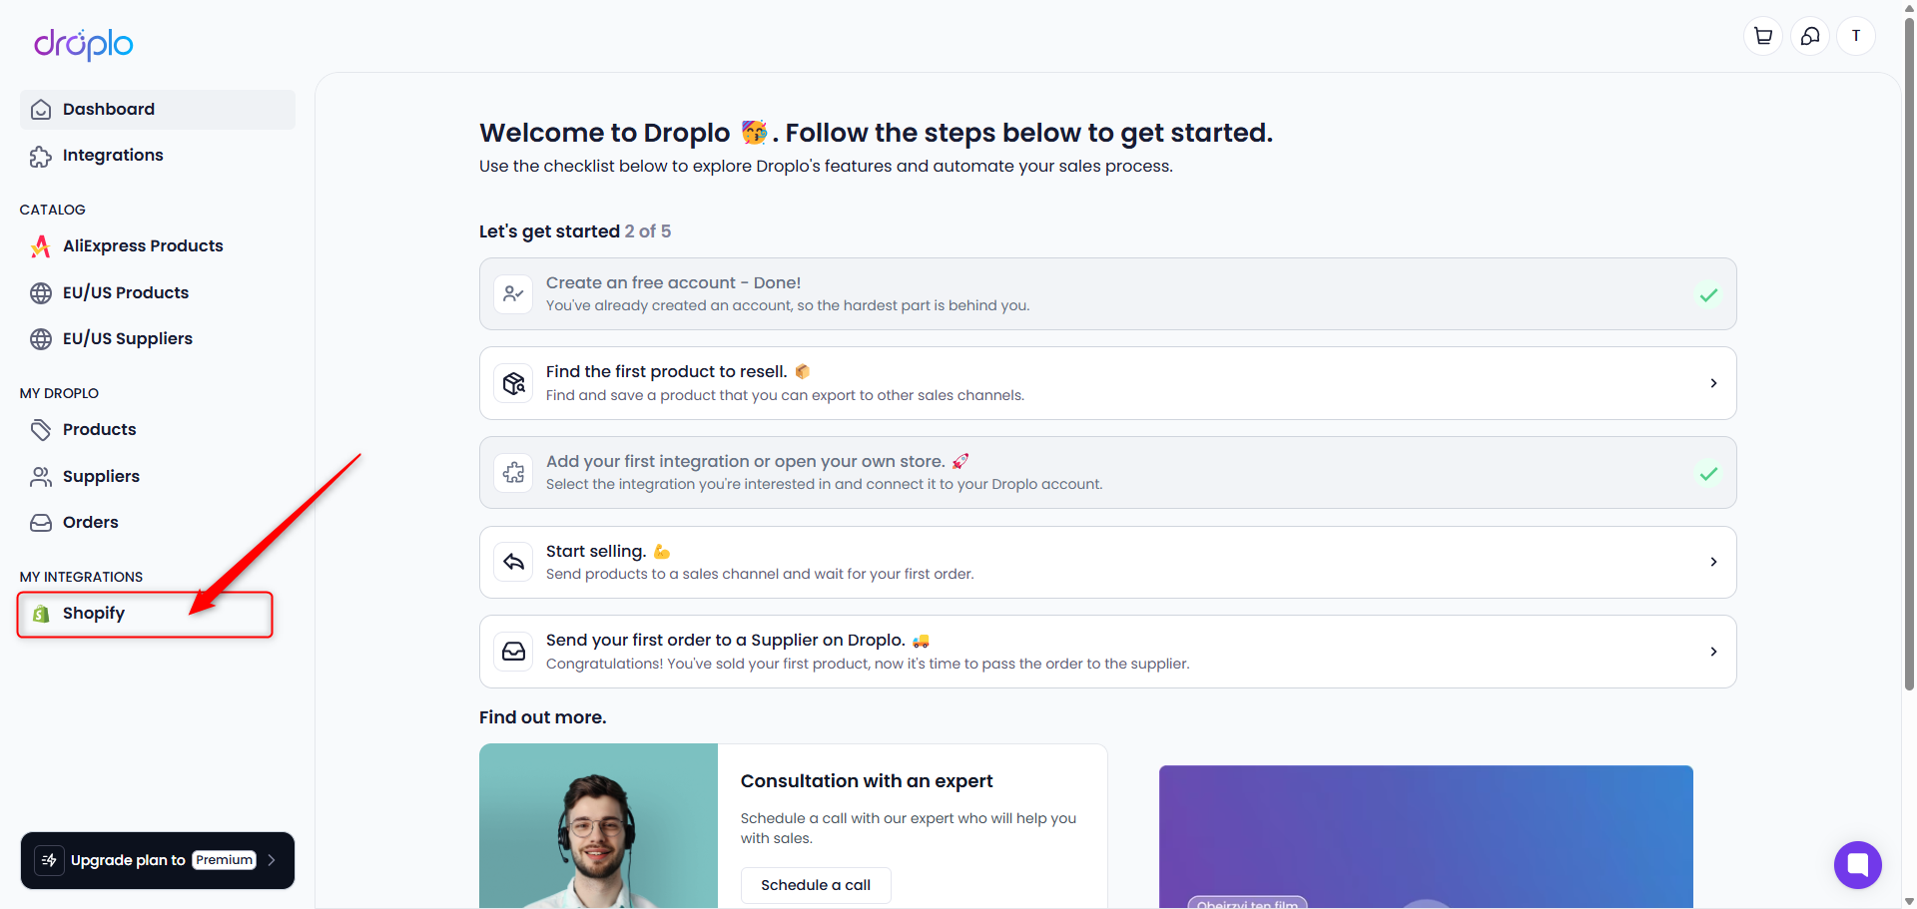The width and height of the screenshot is (1917, 909).
Task: Open the Create an free account step
Action: [x=1108, y=294]
